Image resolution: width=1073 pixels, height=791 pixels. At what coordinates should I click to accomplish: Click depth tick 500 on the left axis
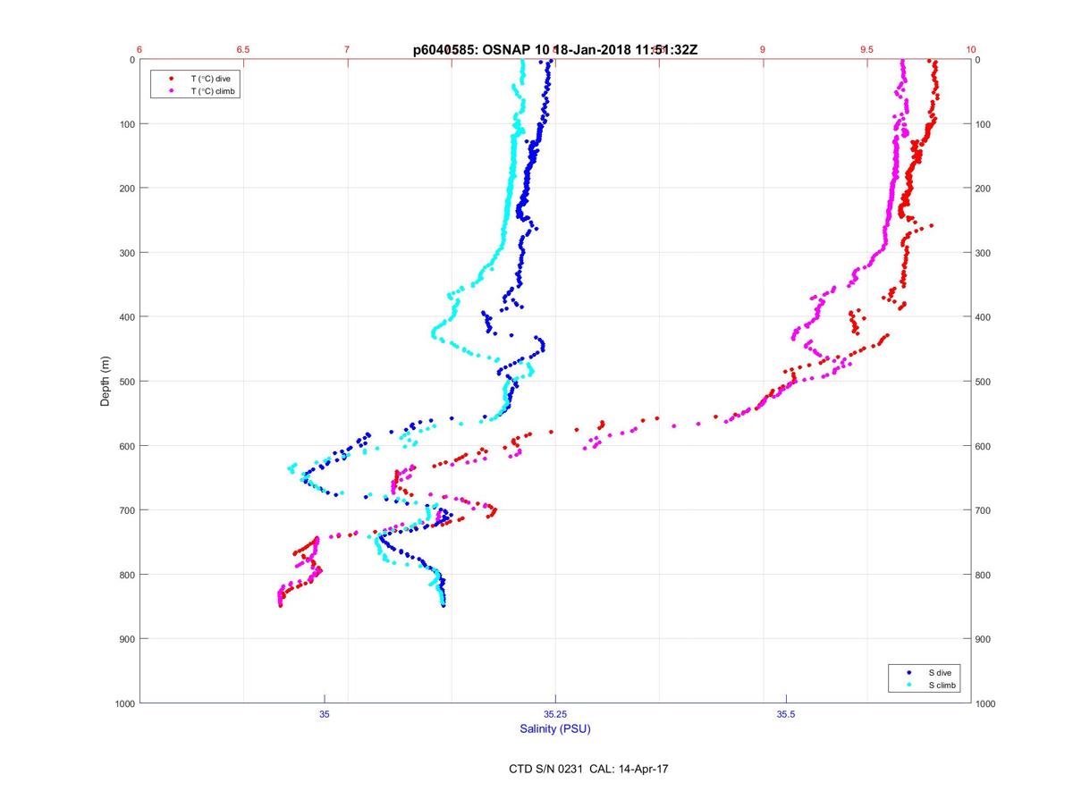coord(126,382)
